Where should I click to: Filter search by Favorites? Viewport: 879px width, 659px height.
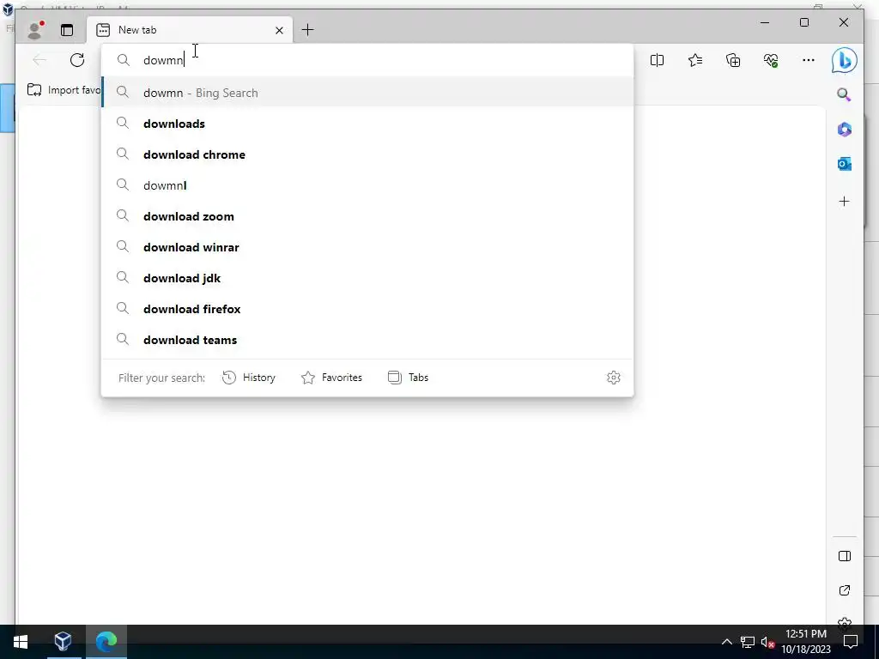click(x=332, y=378)
